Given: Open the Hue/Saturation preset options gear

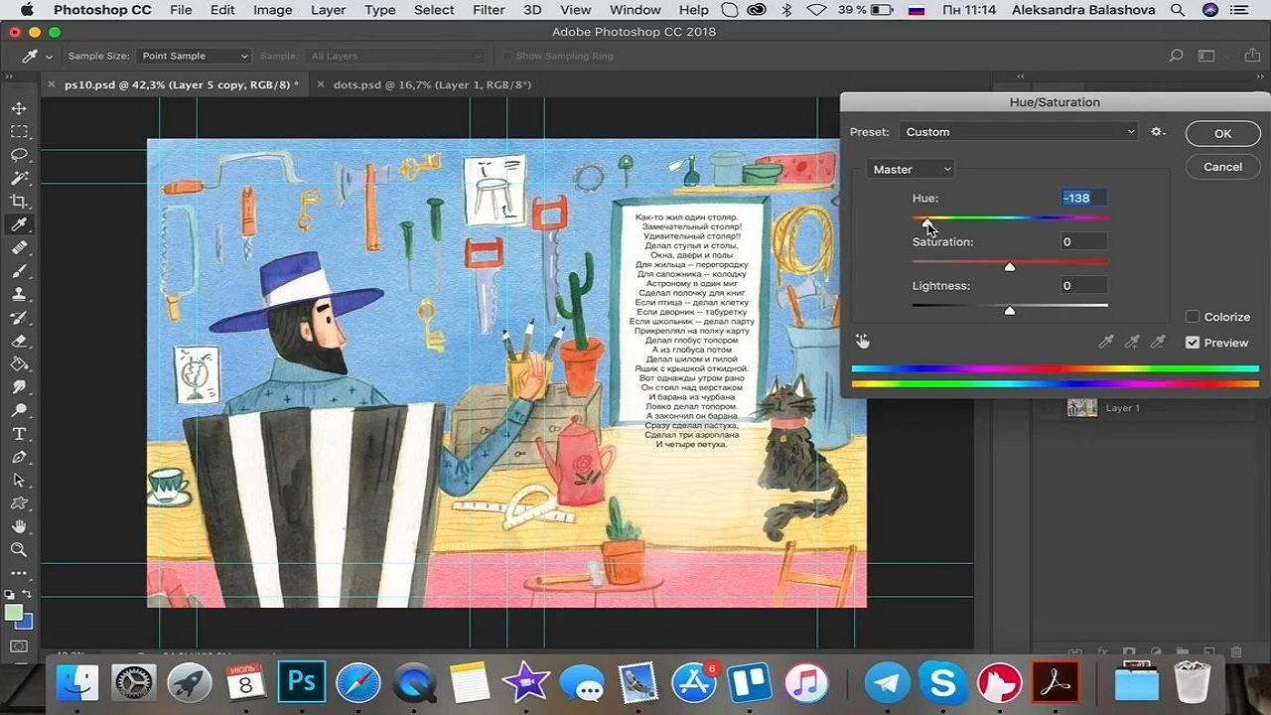Looking at the screenshot, I should (1158, 131).
